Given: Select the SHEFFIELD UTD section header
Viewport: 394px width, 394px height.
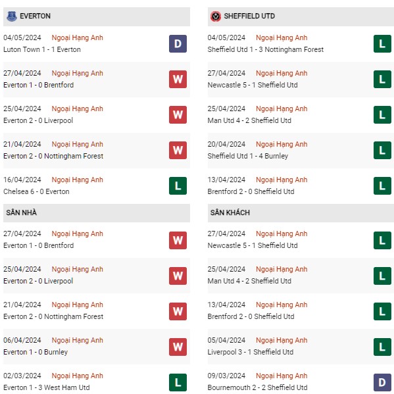Looking at the screenshot, I should tap(301, 16).
